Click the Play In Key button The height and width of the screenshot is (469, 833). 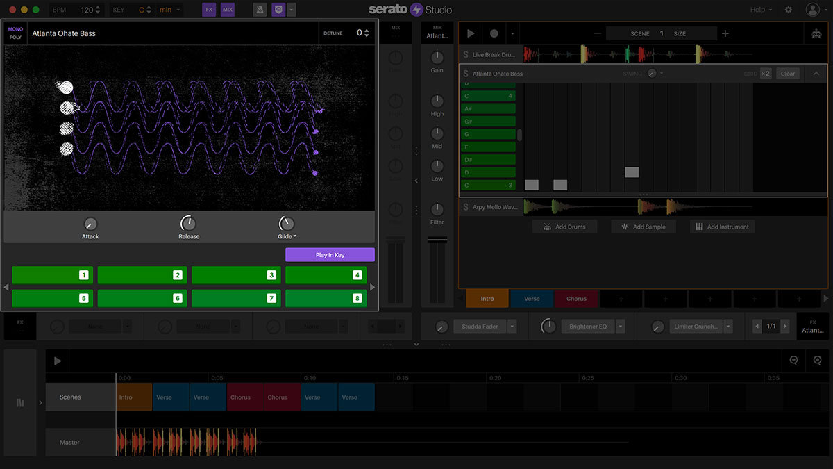pos(330,255)
